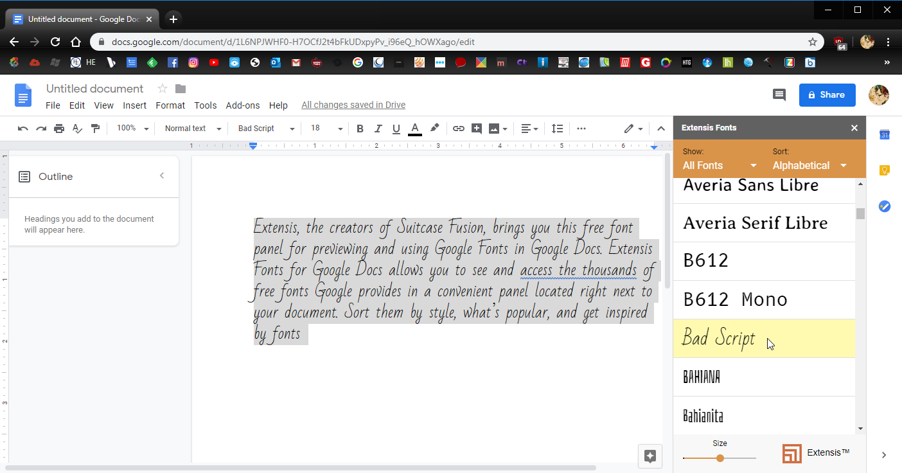The width and height of the screenshot is (902, 473).
Task: Open the text color picker
Action: (415, 129)
